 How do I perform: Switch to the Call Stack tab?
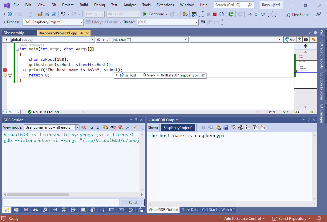pos(210,210)
